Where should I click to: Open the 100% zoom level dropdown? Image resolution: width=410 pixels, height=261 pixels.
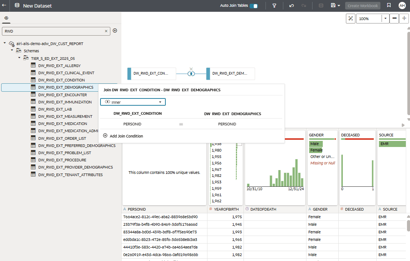(x=385, y=19)
